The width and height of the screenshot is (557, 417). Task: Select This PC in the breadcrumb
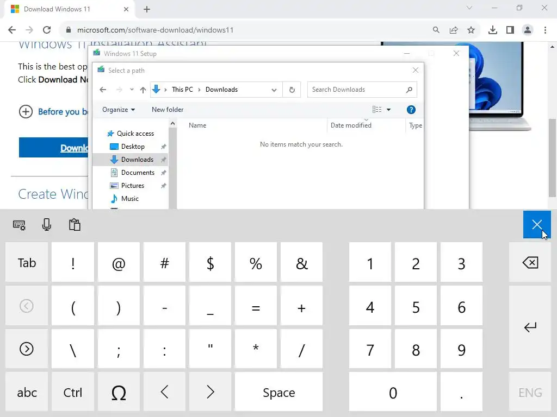(182, 90)
